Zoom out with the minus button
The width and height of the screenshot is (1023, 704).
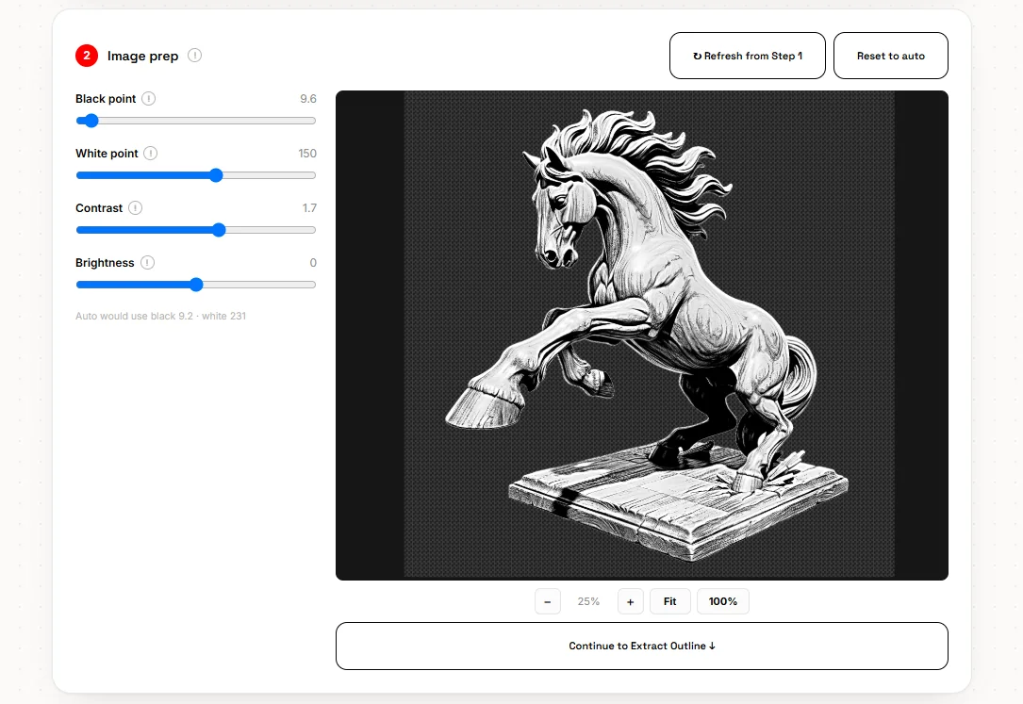click(548, 601)
